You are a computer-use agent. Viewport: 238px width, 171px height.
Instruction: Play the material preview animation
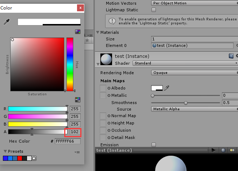click(214, 150)
